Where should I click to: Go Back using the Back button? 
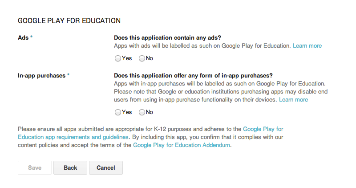70,168
